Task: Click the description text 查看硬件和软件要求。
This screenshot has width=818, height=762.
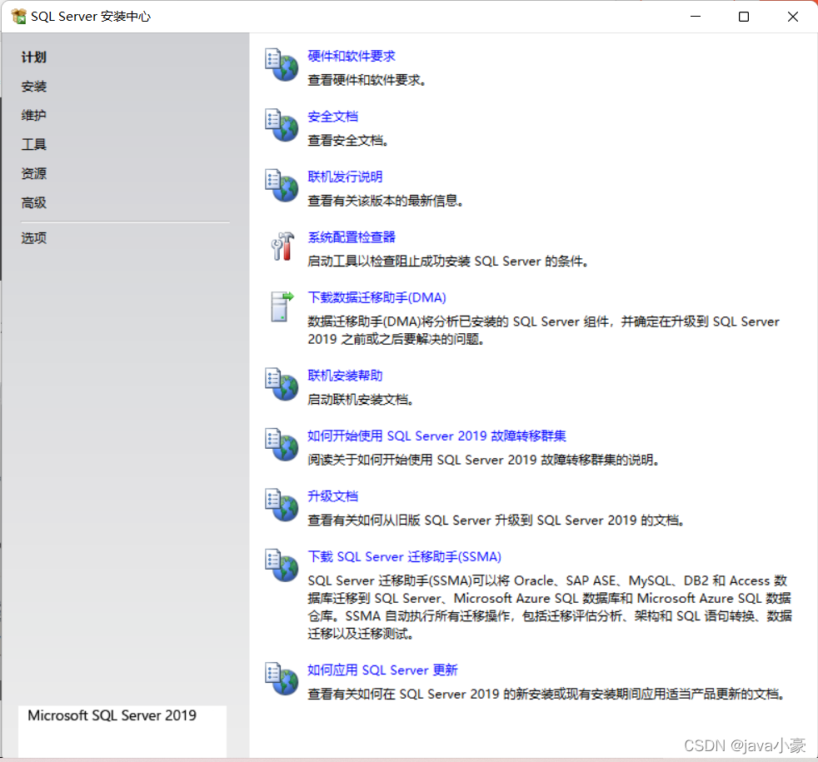Action: pyautogui.click(x=367, y=80)
